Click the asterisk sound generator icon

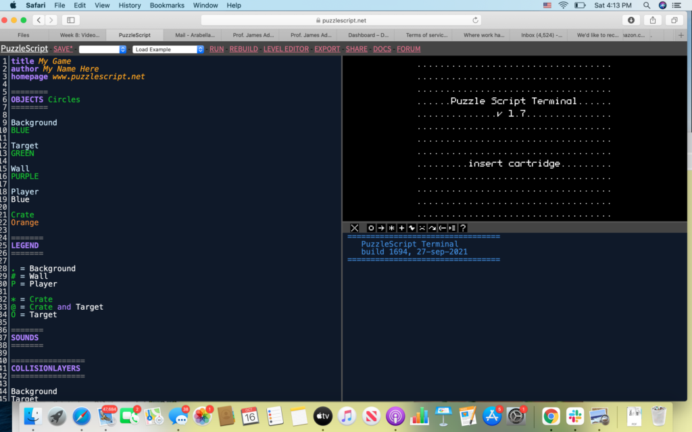pyautogui.click(x=391, y=228)
